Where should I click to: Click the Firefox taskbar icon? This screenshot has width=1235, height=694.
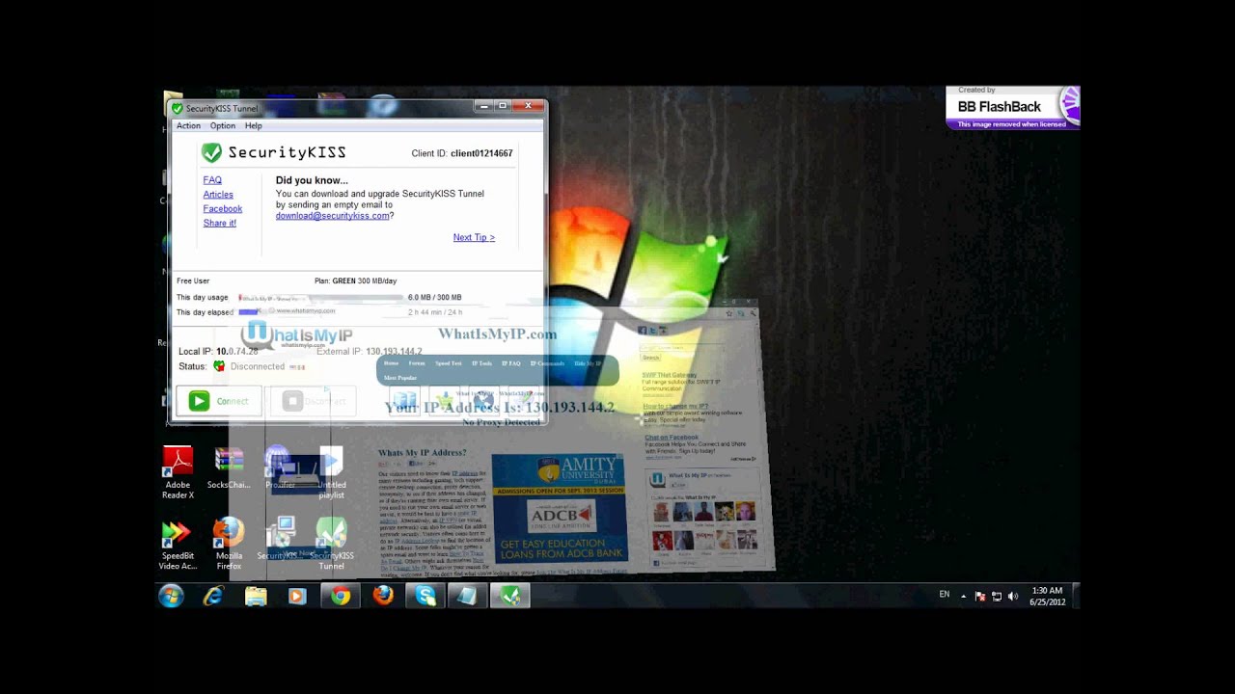pos(383,597)
